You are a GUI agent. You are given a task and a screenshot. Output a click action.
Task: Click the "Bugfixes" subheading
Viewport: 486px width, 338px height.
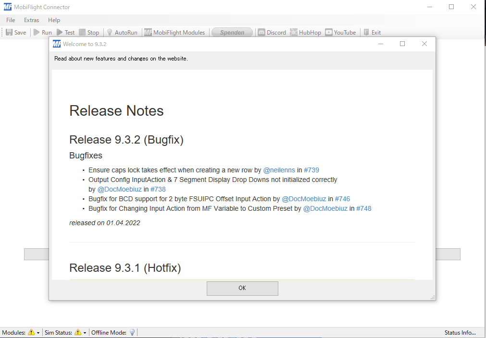tap(86, 156)
